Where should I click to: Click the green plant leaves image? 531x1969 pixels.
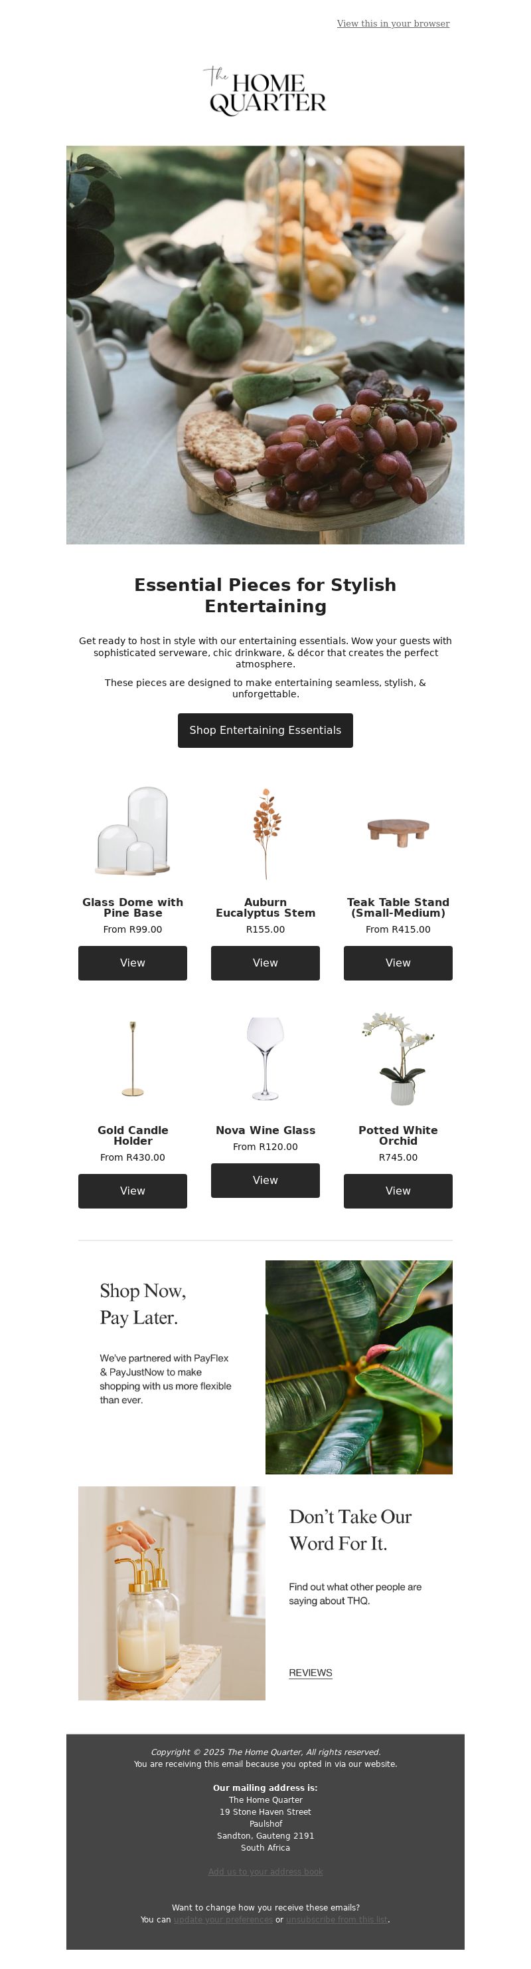358,1367
